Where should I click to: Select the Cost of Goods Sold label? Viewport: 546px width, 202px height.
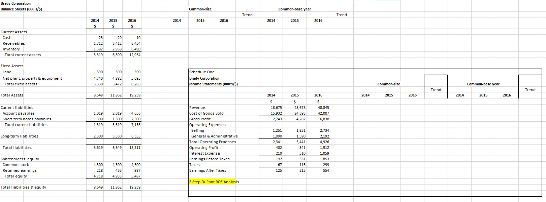pyautogui.click(x=206, y=113)
